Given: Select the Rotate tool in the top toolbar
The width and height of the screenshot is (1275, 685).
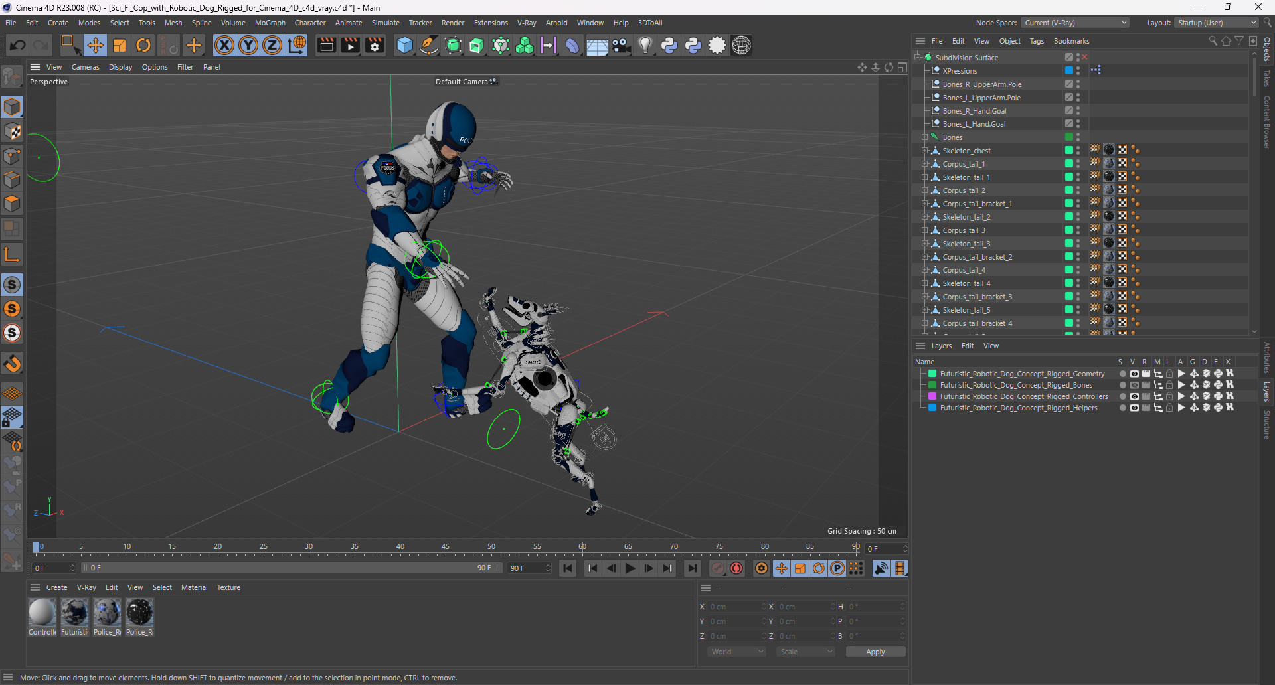Looking at the screenshot, I should click(143, 45).
